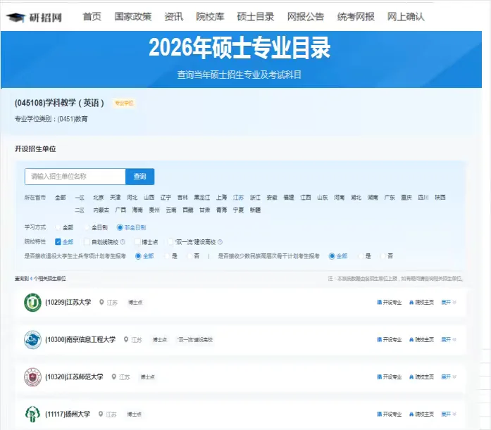Screen dimensions: 491x430
Task: Click the help icon beside 双一流建设高校
Action: 220,241
